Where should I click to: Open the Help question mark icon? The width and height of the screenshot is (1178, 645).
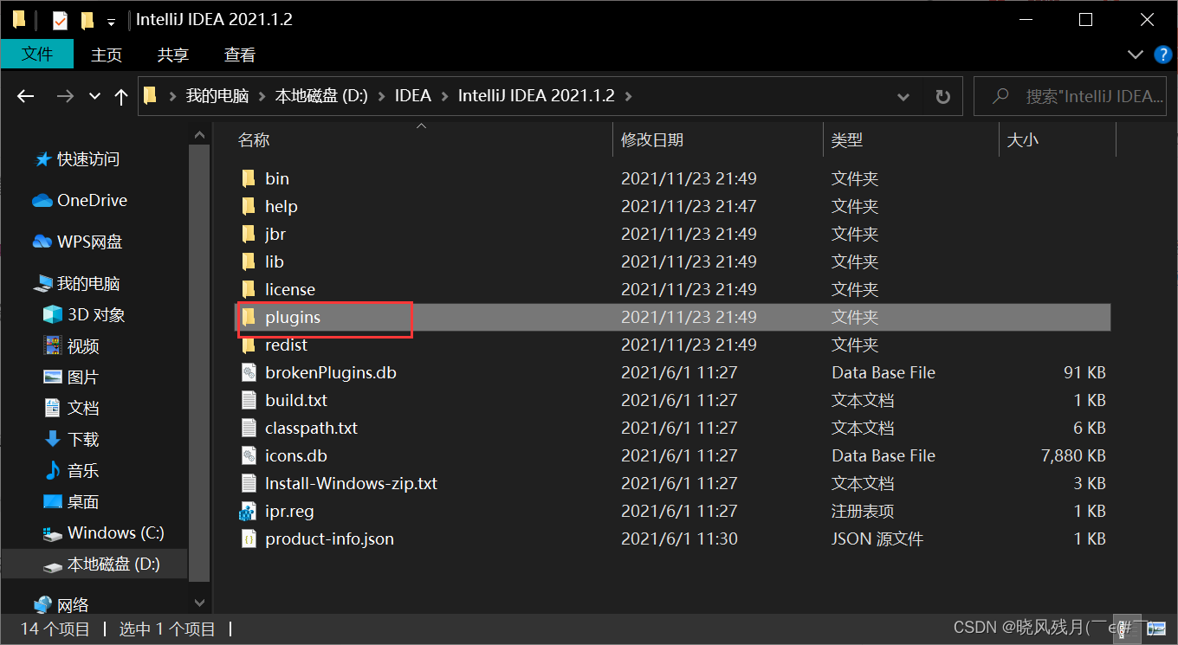[x=1163, y=55]
